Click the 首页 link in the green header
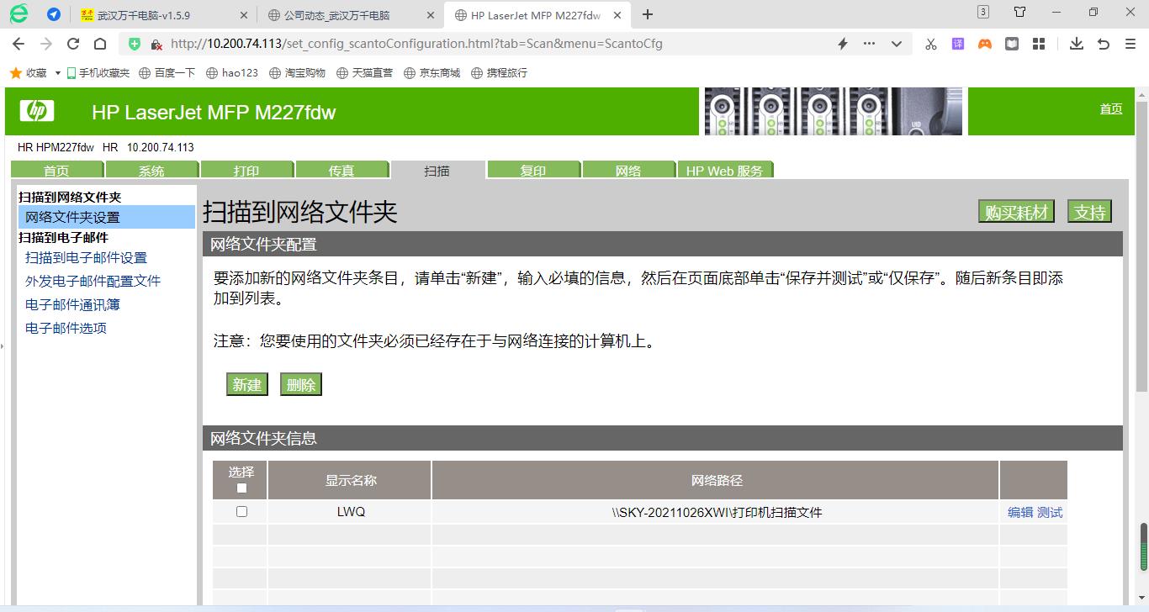 pyautogui.click(x=1111, y=109)
